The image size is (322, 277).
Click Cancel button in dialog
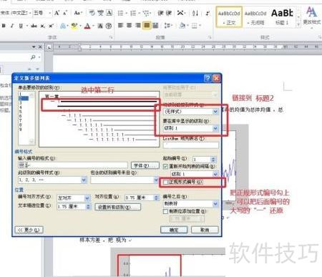(205, 230)
